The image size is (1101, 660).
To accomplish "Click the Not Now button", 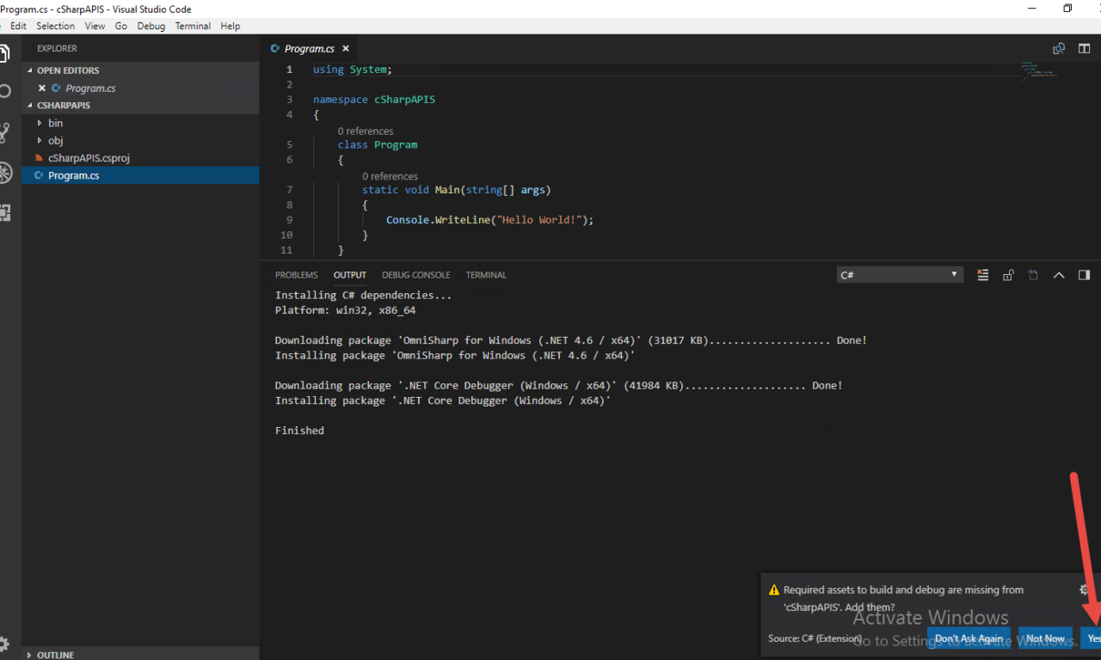I will 1045,639.
